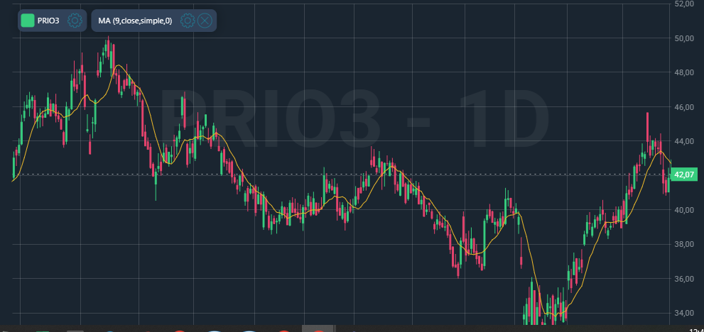Open MA indicator settings gear
The width and height of the screenshot is (704, 332).
(188, 21)
